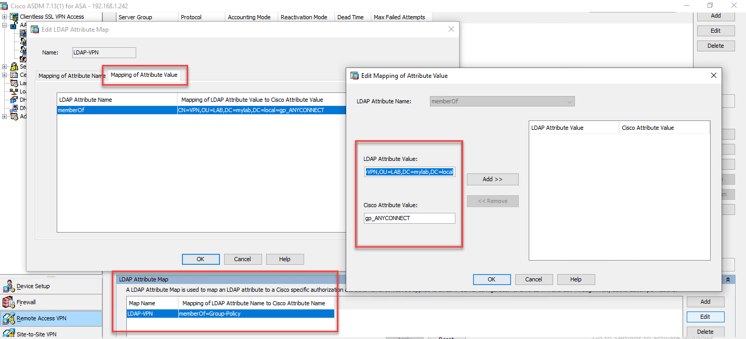Click the Device Setup icon
Screen dimensions: 746x339
(9, 286)
